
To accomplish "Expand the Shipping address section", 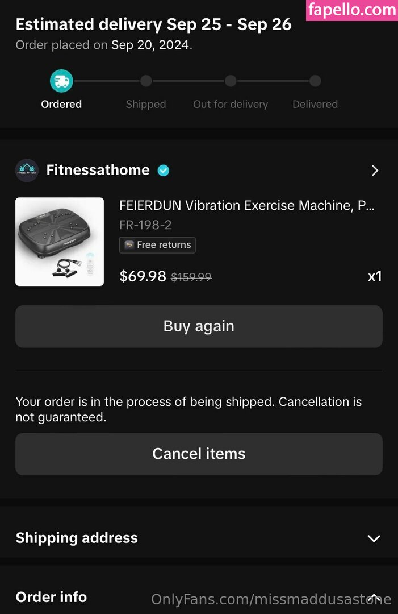I will click(373, 538).
